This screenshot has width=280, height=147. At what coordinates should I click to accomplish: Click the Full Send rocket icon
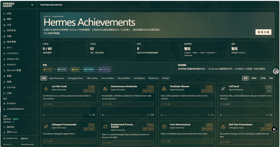tap(223, 88)
